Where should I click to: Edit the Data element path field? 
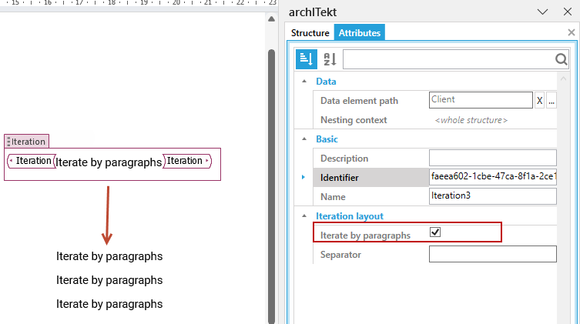click(x=481, y=100)
